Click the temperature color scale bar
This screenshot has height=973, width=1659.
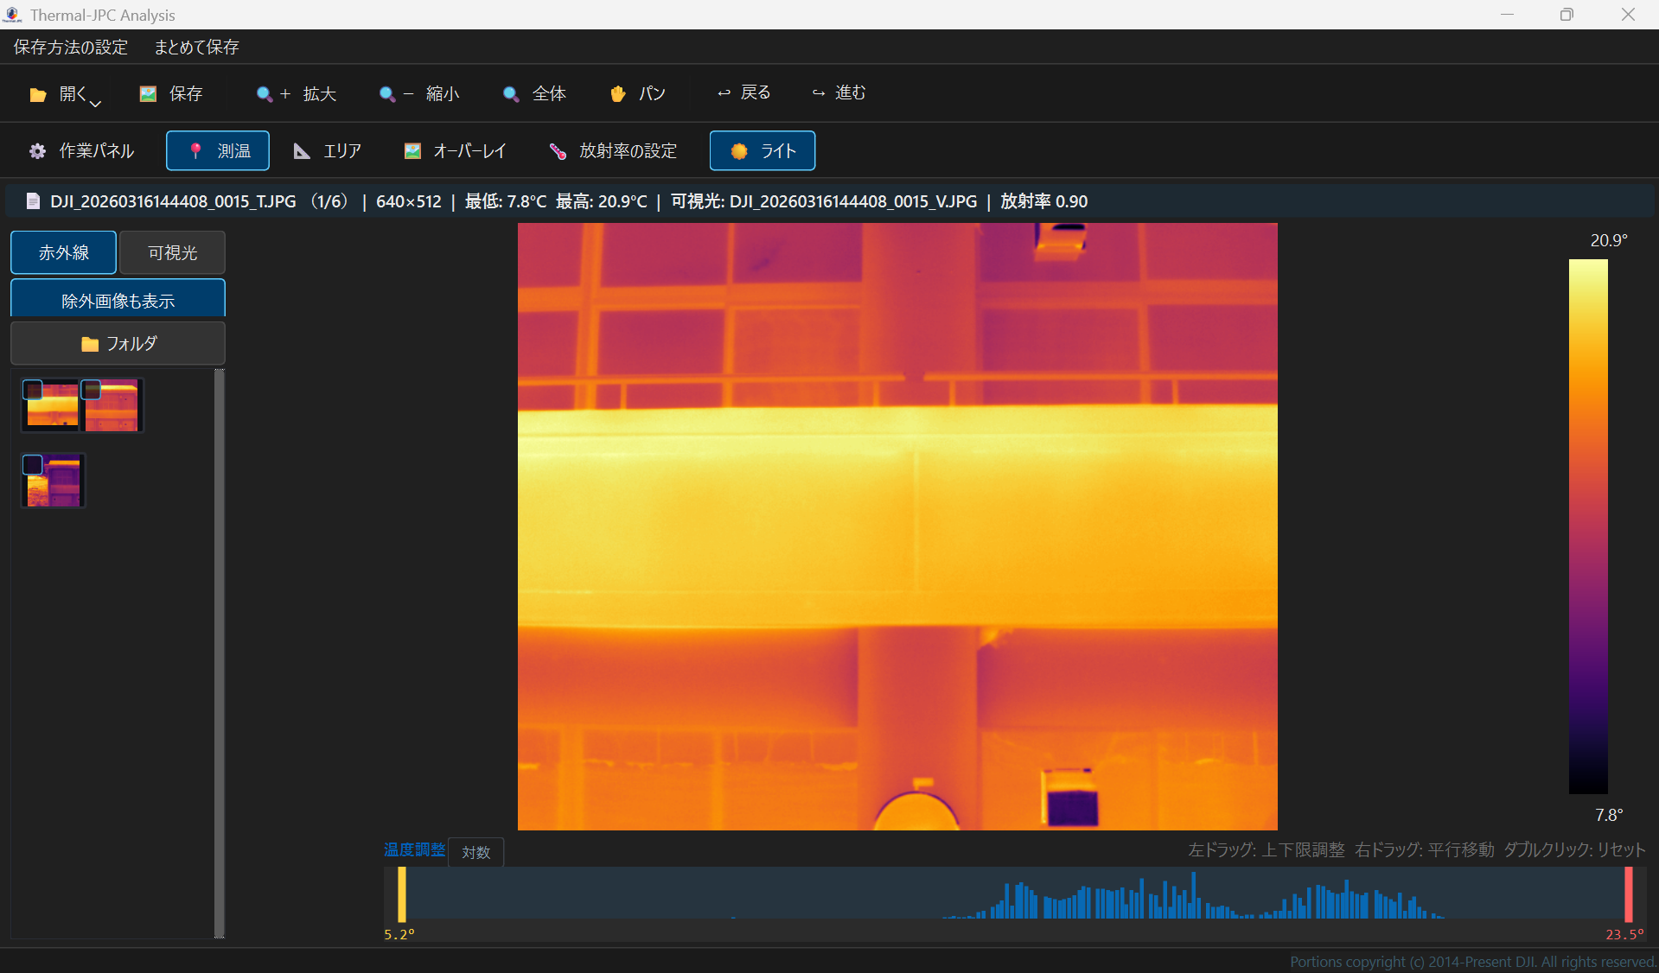coord(1588,526)
